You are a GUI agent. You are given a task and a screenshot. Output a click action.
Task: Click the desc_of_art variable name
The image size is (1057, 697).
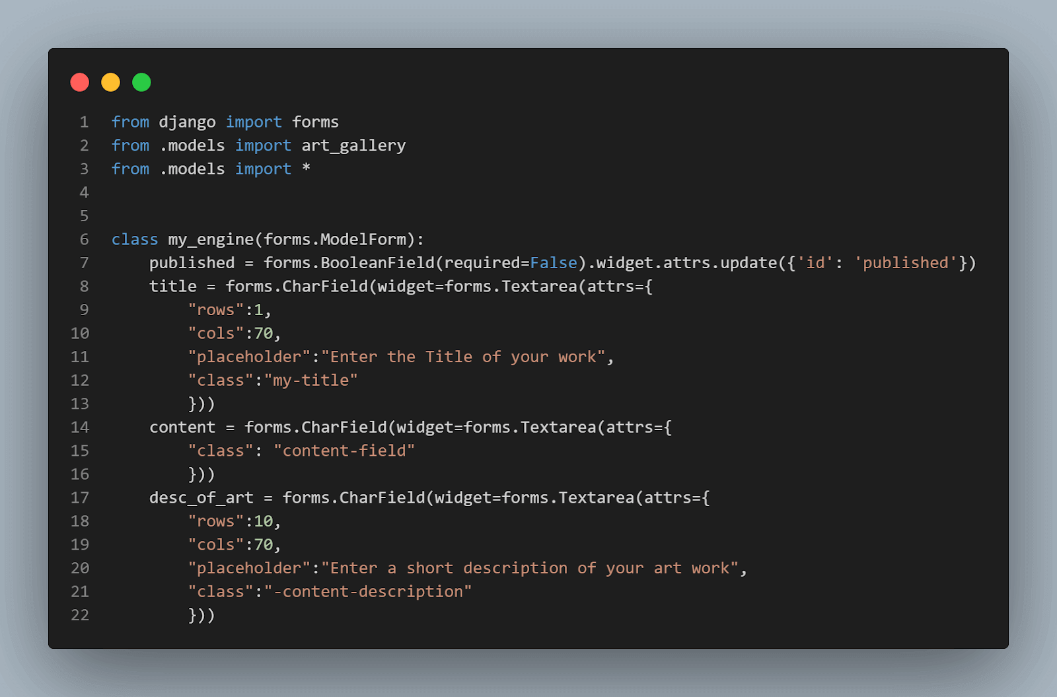click(x=201, y=498)
